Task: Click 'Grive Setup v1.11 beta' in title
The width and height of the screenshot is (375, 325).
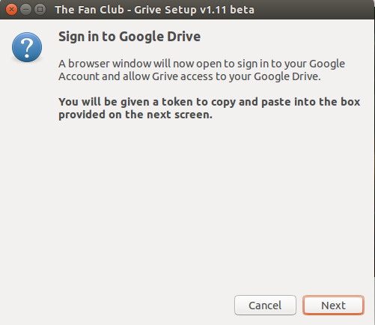Action: 194,10
